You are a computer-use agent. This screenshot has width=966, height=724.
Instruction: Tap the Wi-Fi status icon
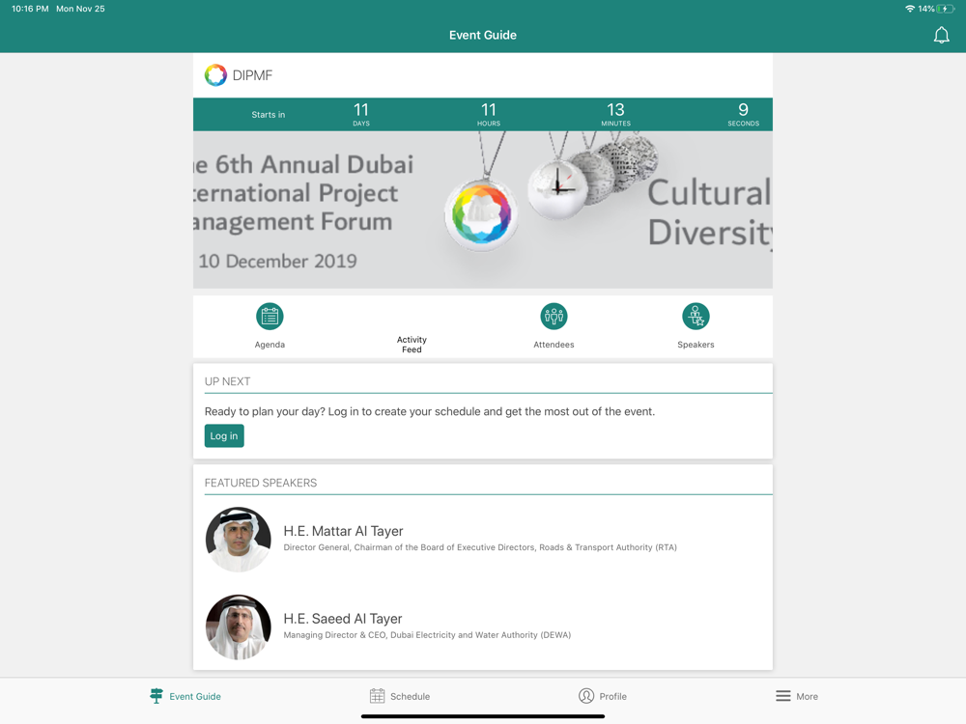tap(910, 9)
